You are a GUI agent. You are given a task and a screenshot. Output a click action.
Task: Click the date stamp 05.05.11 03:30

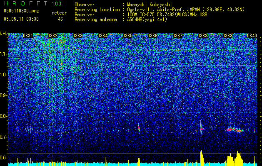[21, 19]
